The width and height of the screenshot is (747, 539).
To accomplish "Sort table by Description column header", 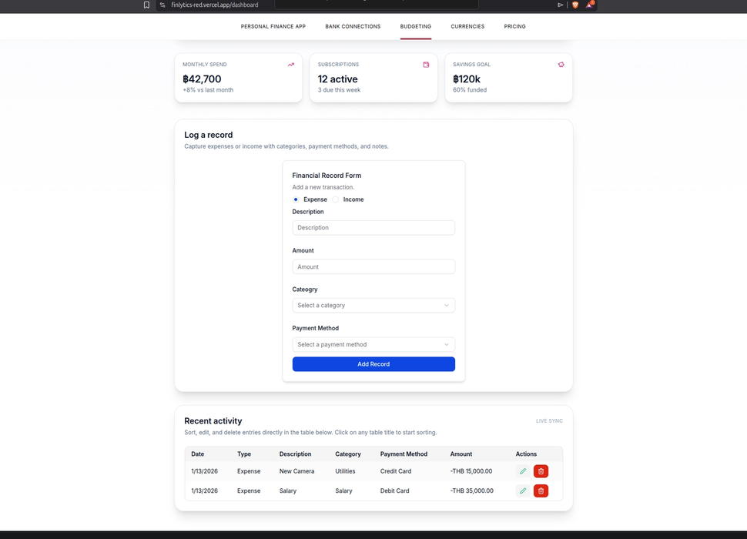I will coord(295,454).
